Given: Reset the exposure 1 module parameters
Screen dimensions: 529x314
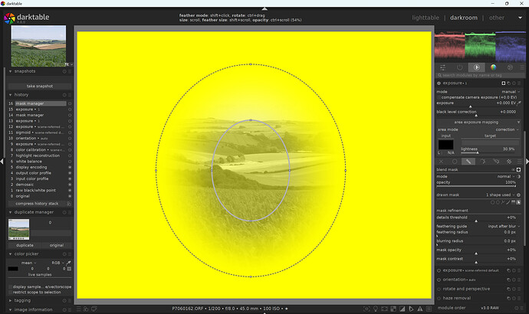Looking at the screenshot, I should (x=514, y=83).
